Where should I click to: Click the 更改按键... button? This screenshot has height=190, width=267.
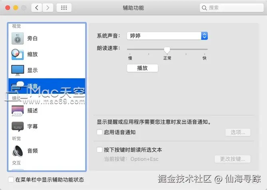(233, 159)
